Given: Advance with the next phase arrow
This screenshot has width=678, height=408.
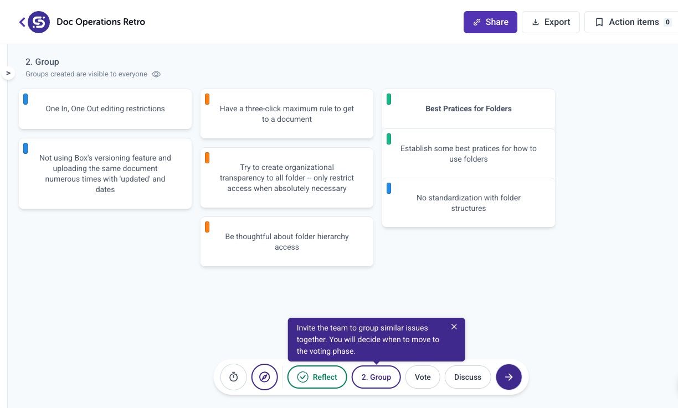Looking at the screenshot, I should click(x=508, y=377).
